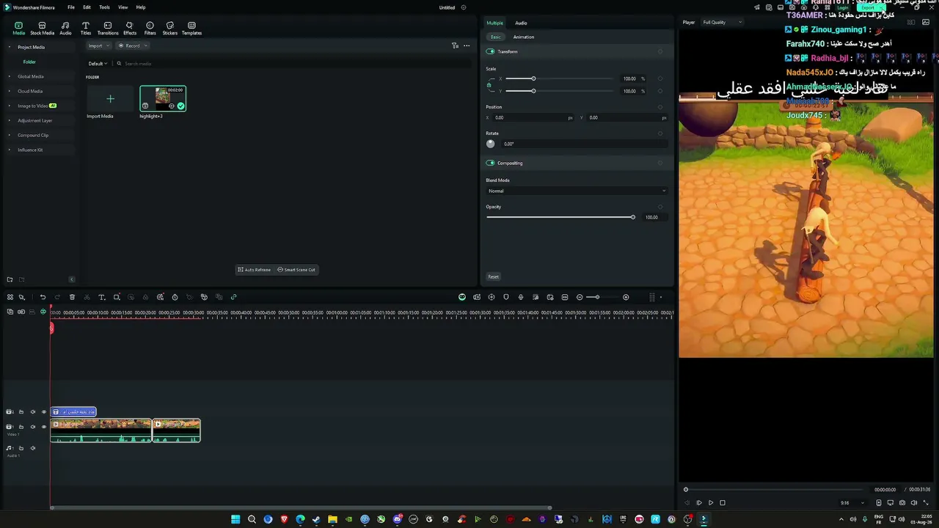This screenshot has height=528, width=939.
Task: Click the Reset button
Action: (x=493, y=276)
